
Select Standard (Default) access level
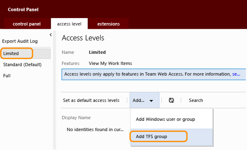coord(22,65)
